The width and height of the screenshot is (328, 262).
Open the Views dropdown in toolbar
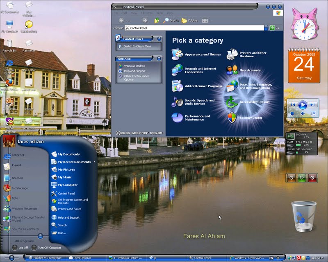point(206,20)
